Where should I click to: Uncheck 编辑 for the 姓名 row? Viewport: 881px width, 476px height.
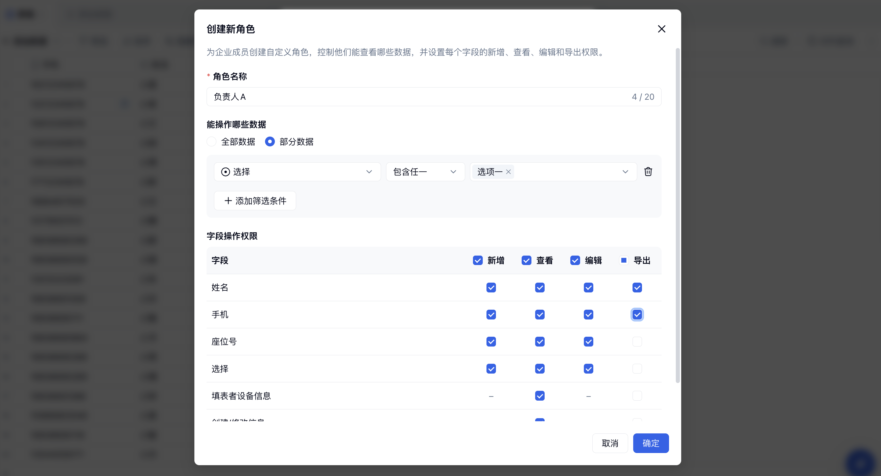589,288
